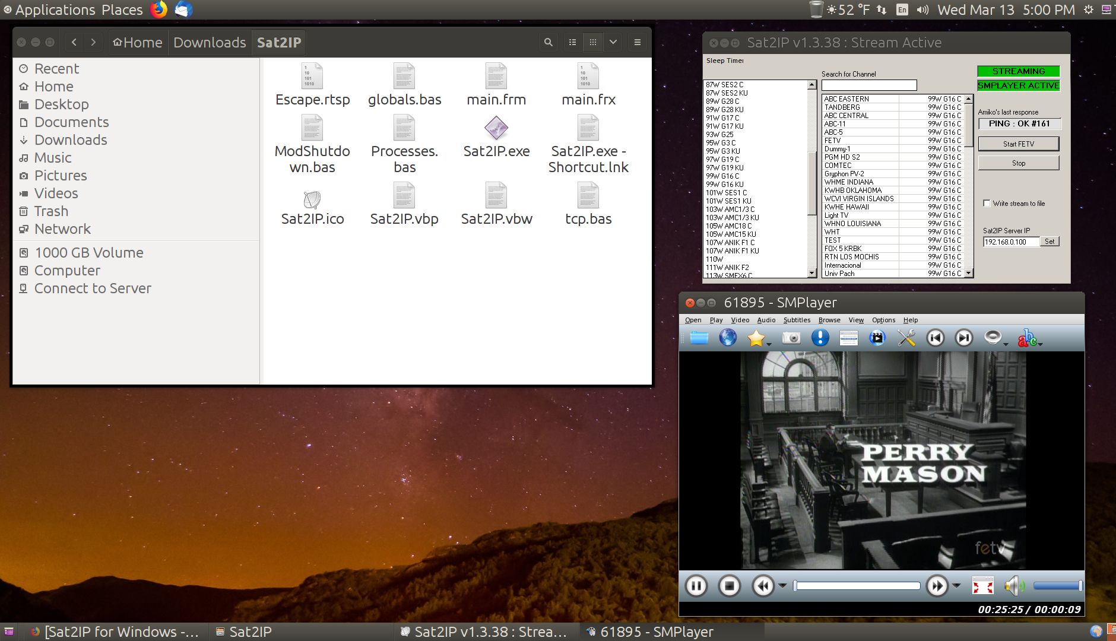Click the audio track speaker icon in SMPlayer

pyautogui.click(x=993, y=337)
